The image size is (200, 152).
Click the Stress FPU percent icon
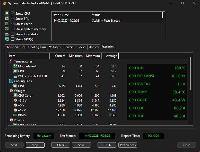pyautogui.click(x=7, y=18)
